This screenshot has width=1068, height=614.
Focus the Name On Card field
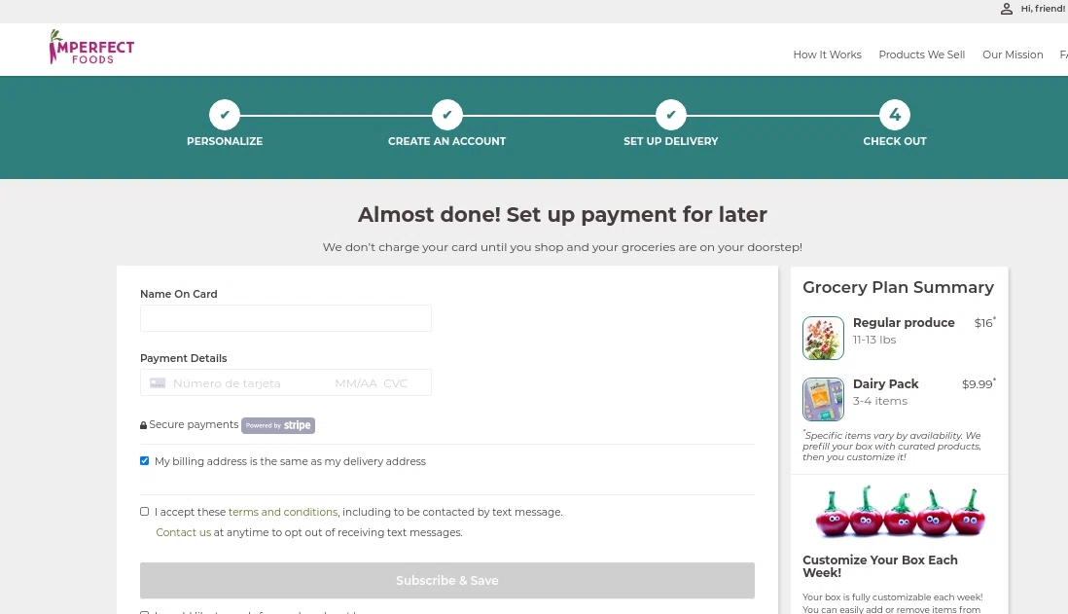(x=285, y=318)
